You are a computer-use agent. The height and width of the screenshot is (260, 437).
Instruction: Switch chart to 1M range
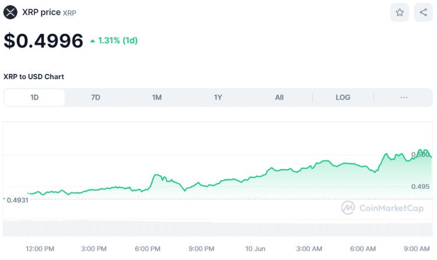coord(157,97)
